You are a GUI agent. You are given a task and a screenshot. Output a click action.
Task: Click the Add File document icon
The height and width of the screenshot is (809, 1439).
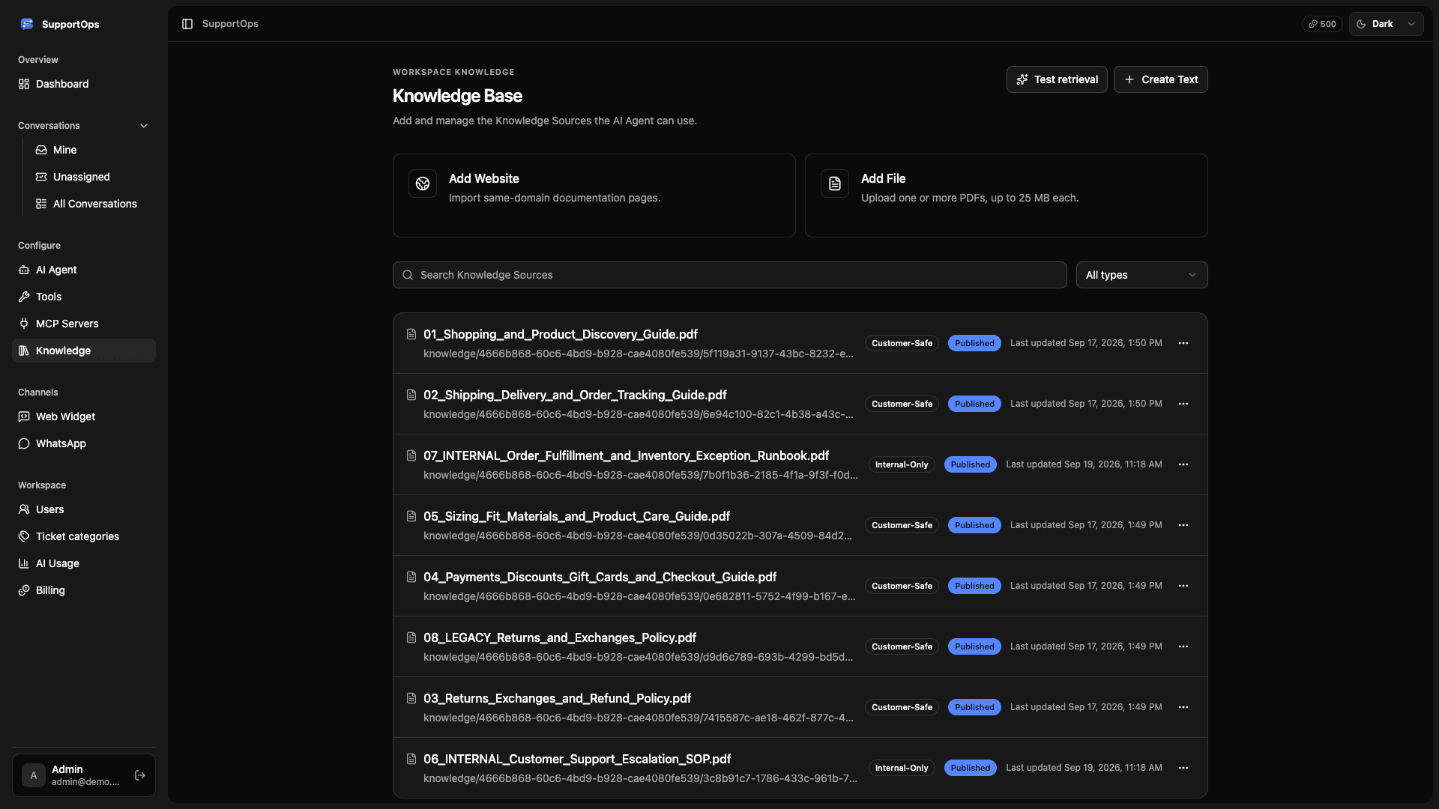click(x=835, y=184)
